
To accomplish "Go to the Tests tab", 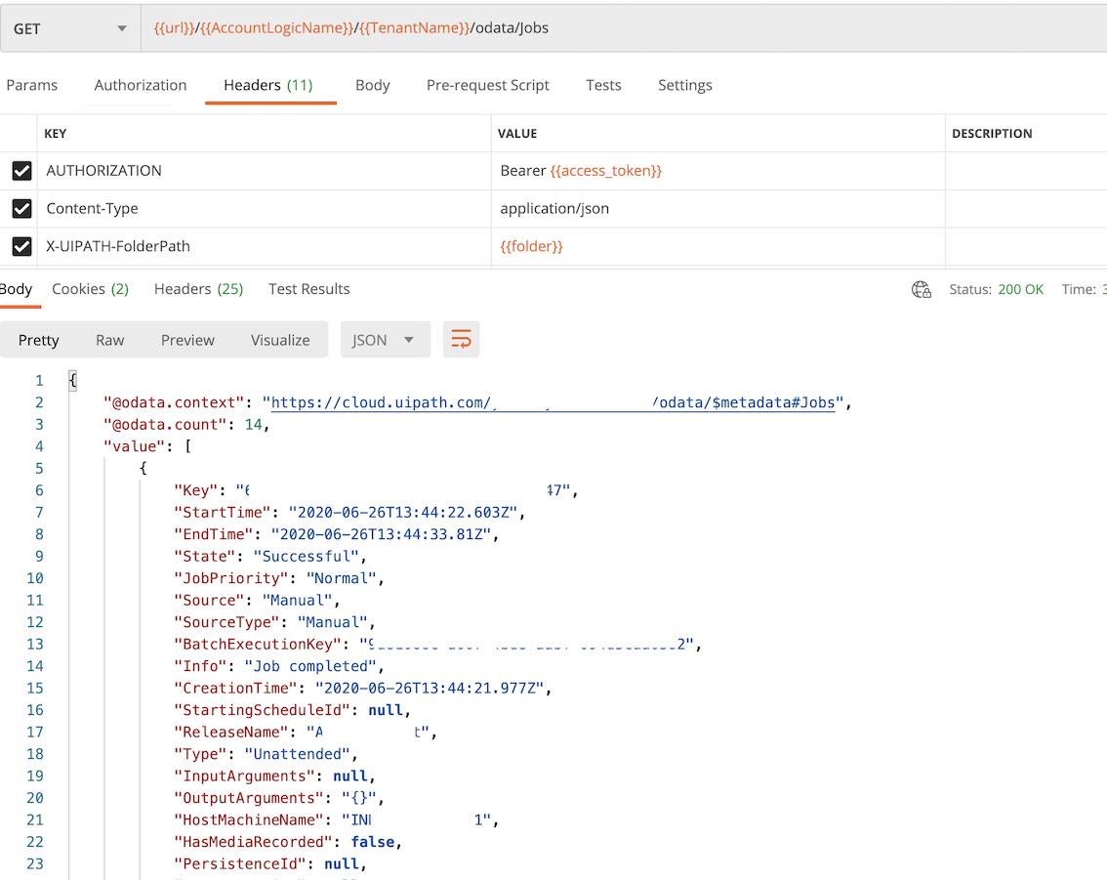I will click(603, 85).
